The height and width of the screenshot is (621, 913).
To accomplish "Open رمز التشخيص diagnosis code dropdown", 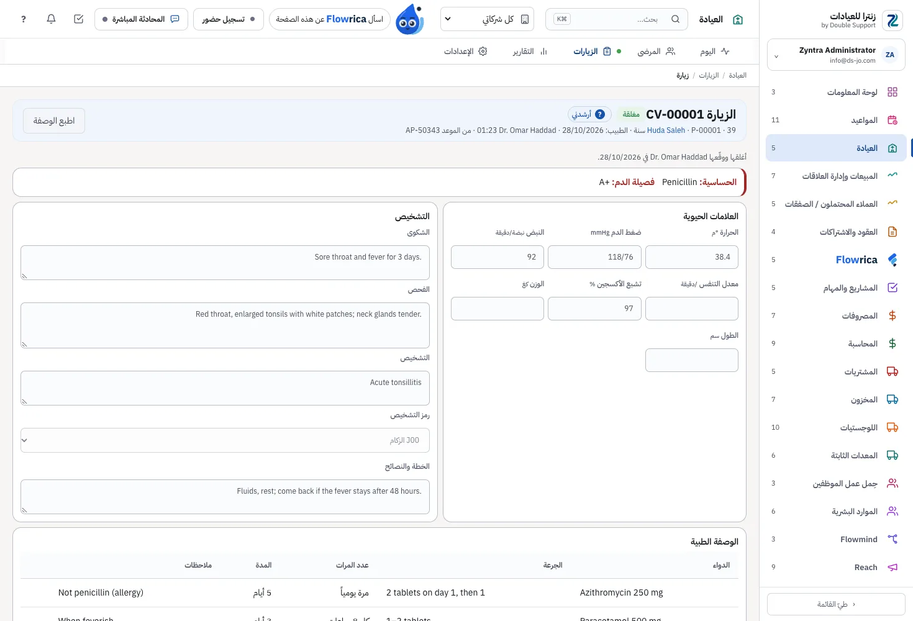I will coord(225,440).
